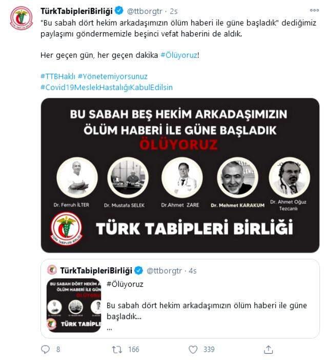Open the large black memorial image
This screenshot has height=360, width=328.
pyautogui.click(x=180, y=176)
